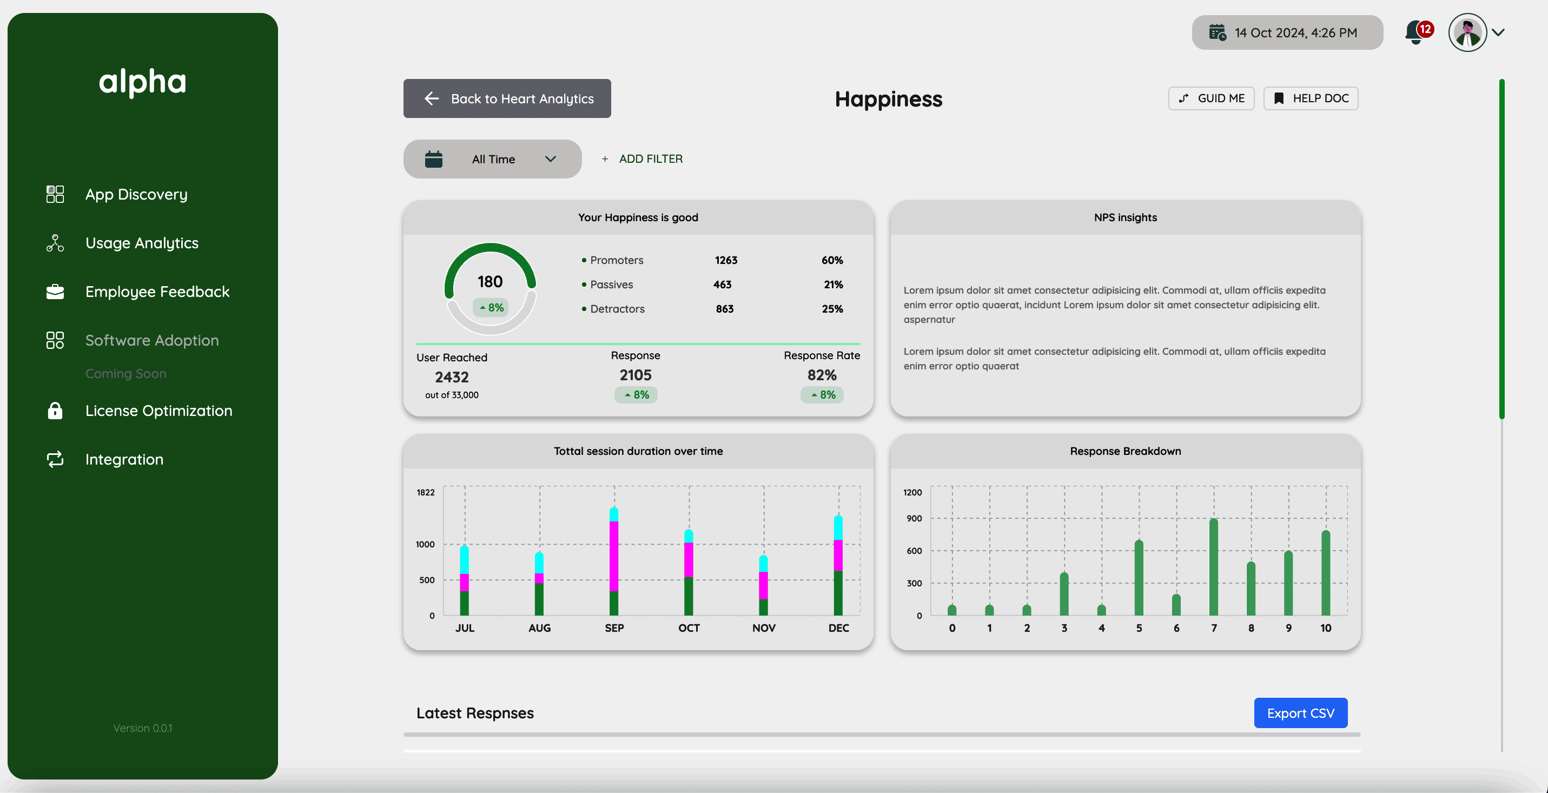Open Usage Analytics menu item
1548x793 pixels.
pos(142,243)
